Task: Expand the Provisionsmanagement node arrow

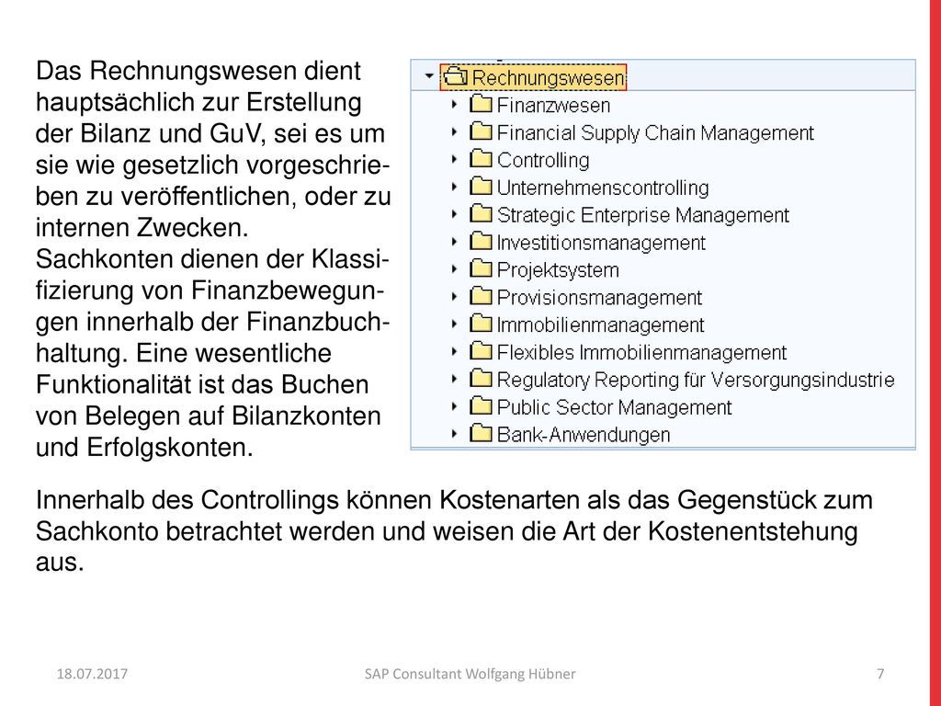Action: coord(454,297)
